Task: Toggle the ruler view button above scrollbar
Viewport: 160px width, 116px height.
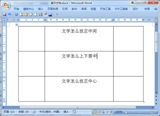Action: click(x=156, y=20)
